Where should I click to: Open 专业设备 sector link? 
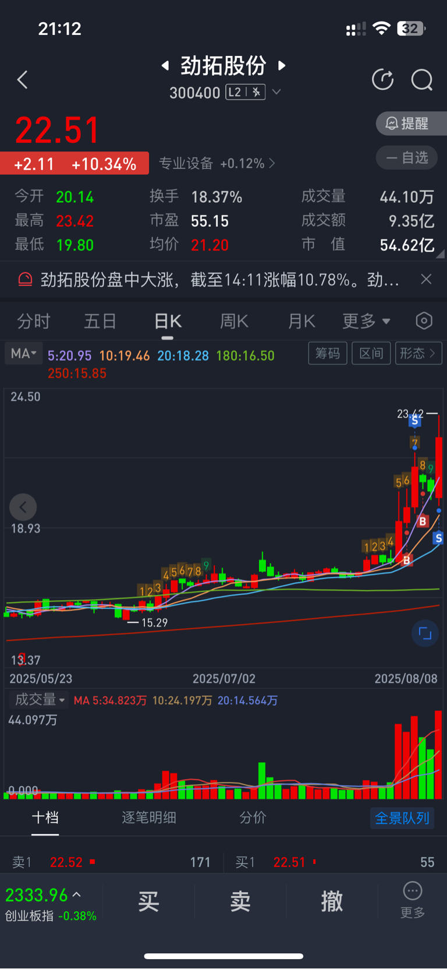click(217, 164)
